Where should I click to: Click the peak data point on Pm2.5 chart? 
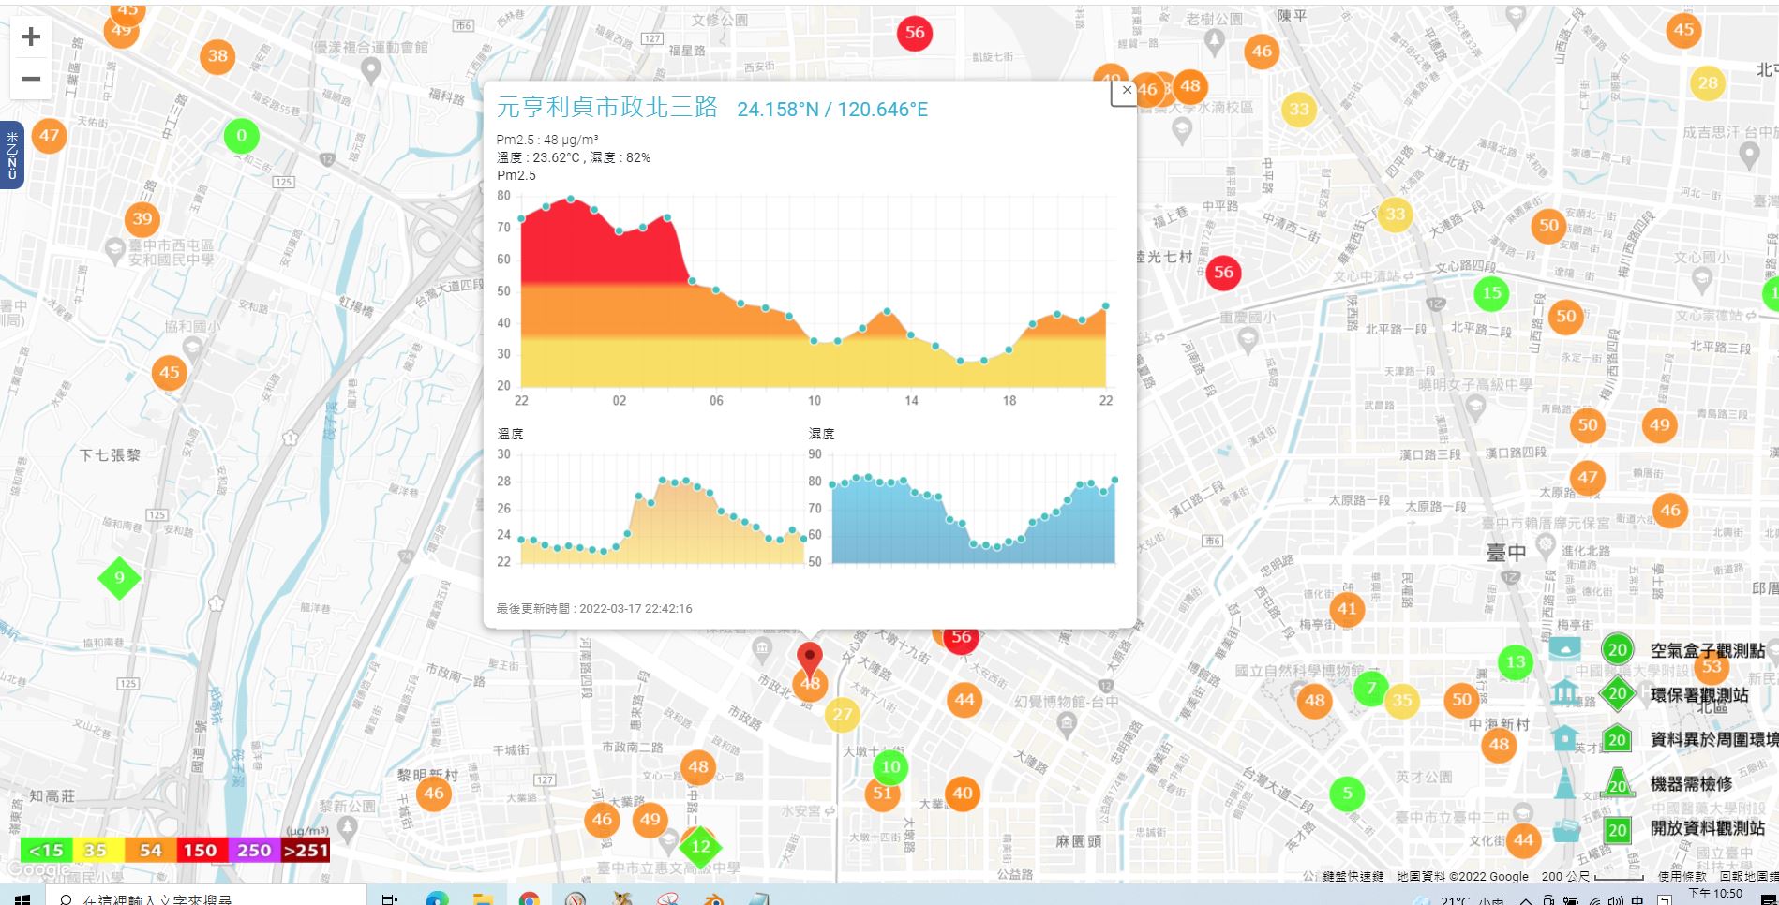click(x=570, y=199)
